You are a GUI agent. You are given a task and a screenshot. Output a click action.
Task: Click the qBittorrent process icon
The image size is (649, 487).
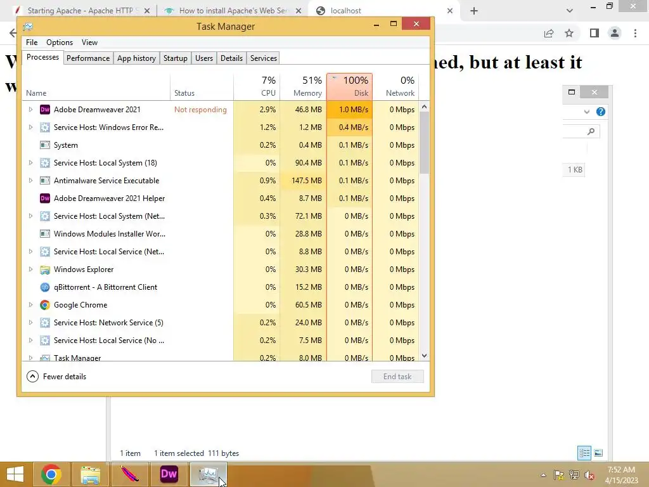pos(45,287)
